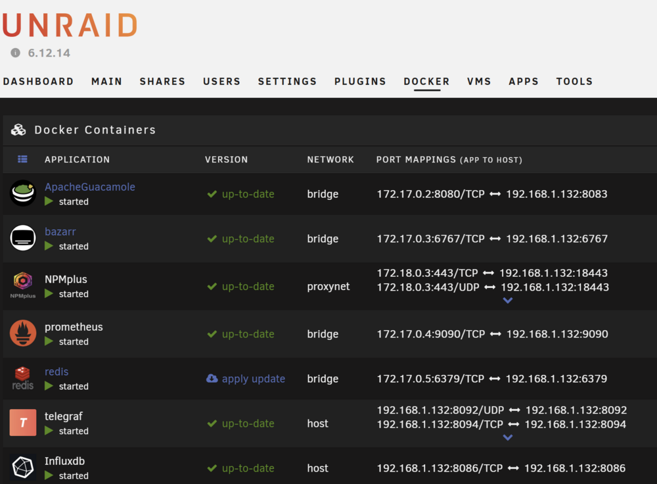
Task: Click the 172.18.0.3:443/UDP port mapping
Action: click(428, 287)
